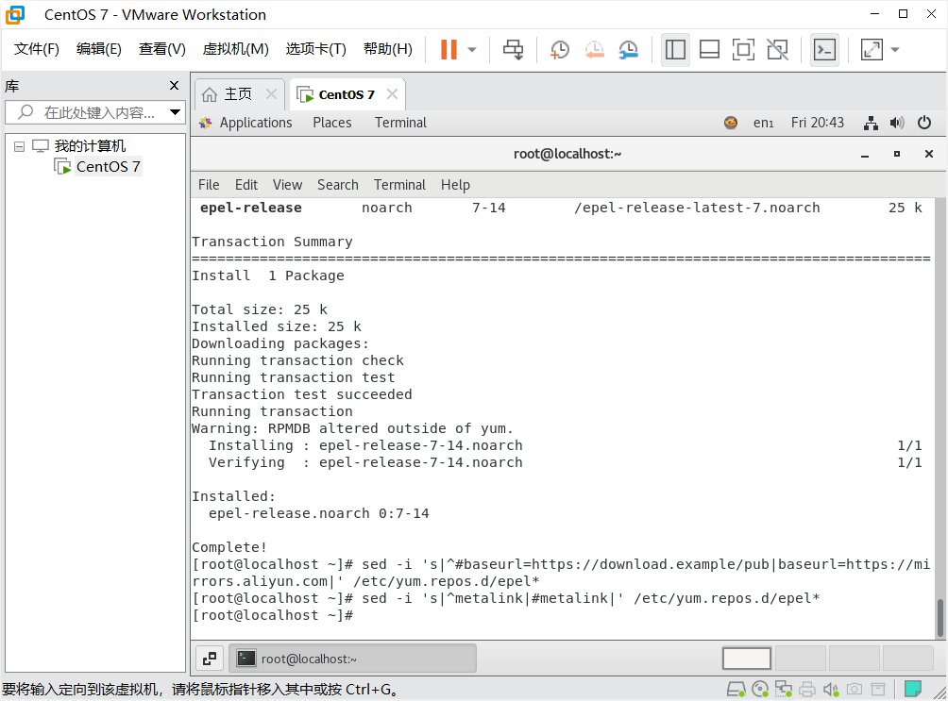
Task: Enter full screen mode
Action: point(743,50)
